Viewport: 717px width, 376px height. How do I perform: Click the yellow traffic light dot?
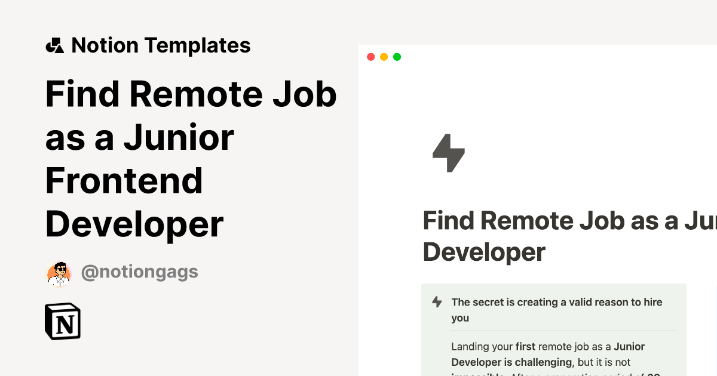(x=384, y=57)
